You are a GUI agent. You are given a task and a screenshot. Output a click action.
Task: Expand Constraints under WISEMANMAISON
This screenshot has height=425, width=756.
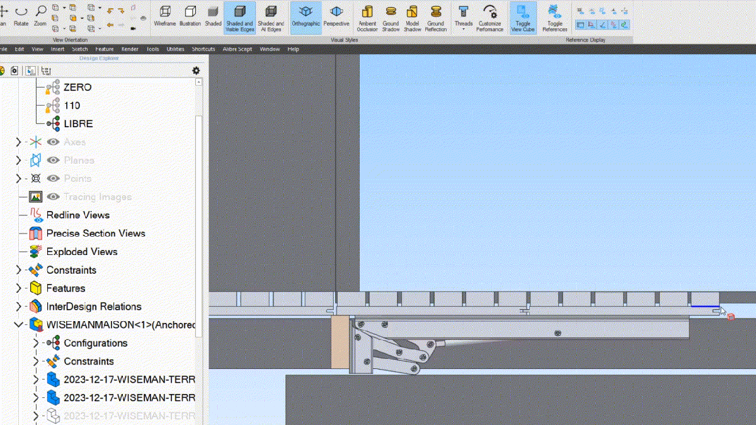click(x=36, y=361)
